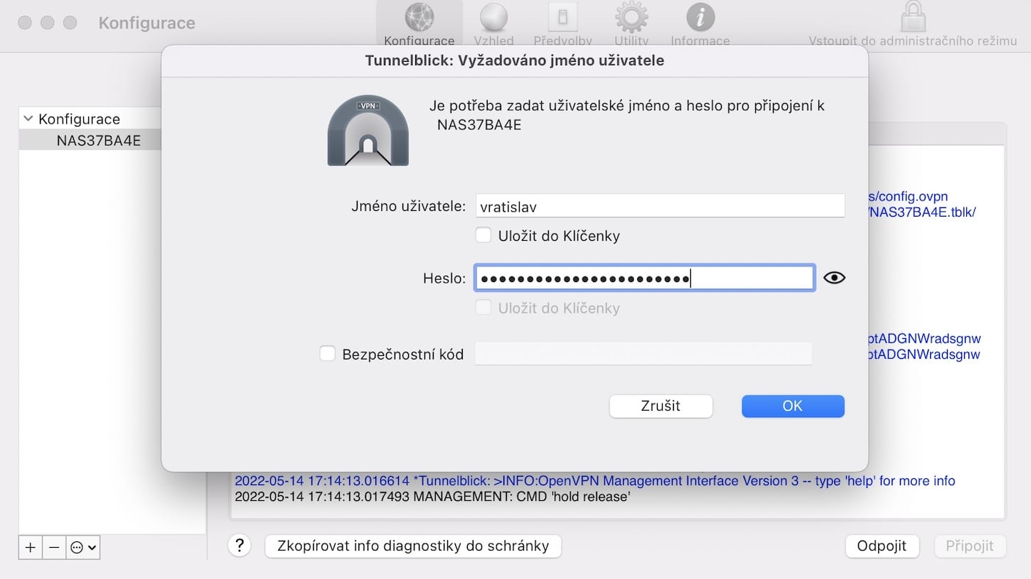Click the red window close button

[25, 23]
